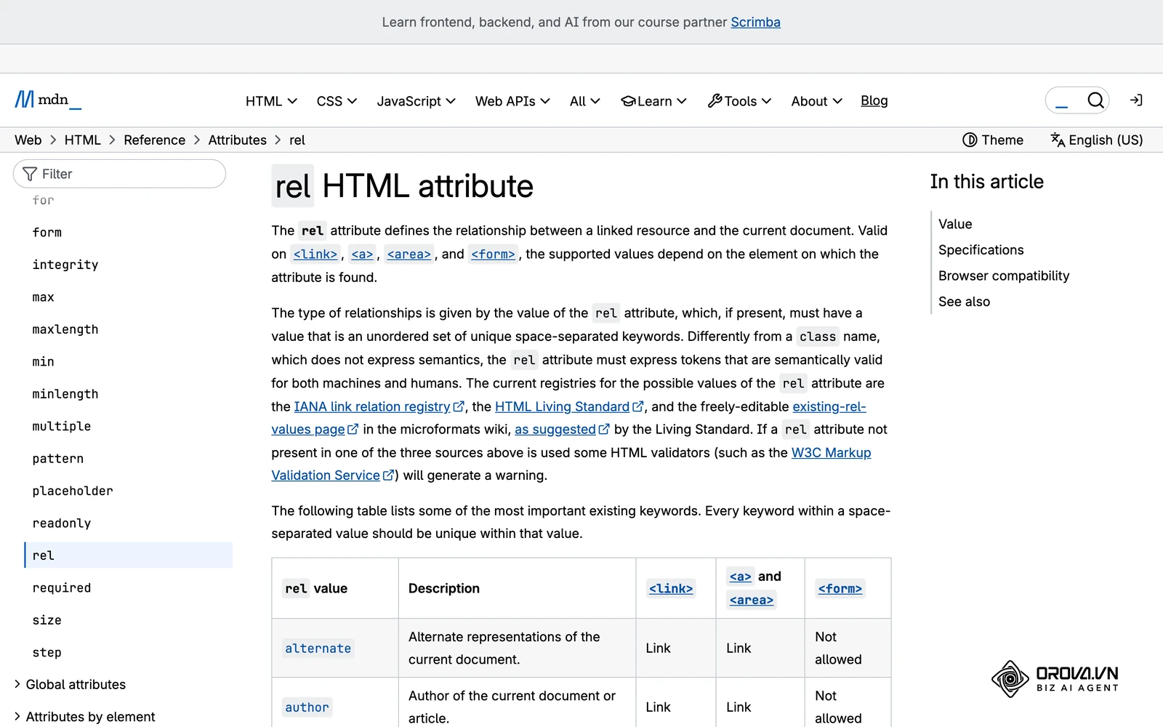Select pattern attribute in sidebar
The width and height of the screenshot is (1163, 727).
57,459
